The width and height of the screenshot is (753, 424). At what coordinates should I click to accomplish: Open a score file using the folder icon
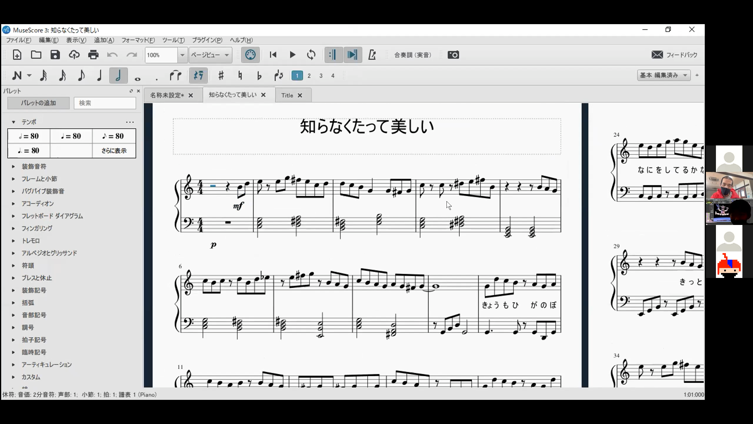[x=36, y=55]
